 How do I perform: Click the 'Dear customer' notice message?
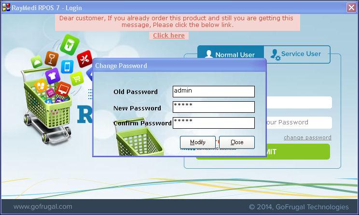click(x=177, y=22)
